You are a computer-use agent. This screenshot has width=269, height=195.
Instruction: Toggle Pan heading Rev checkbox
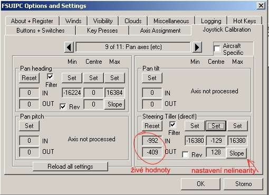(63, 106)
